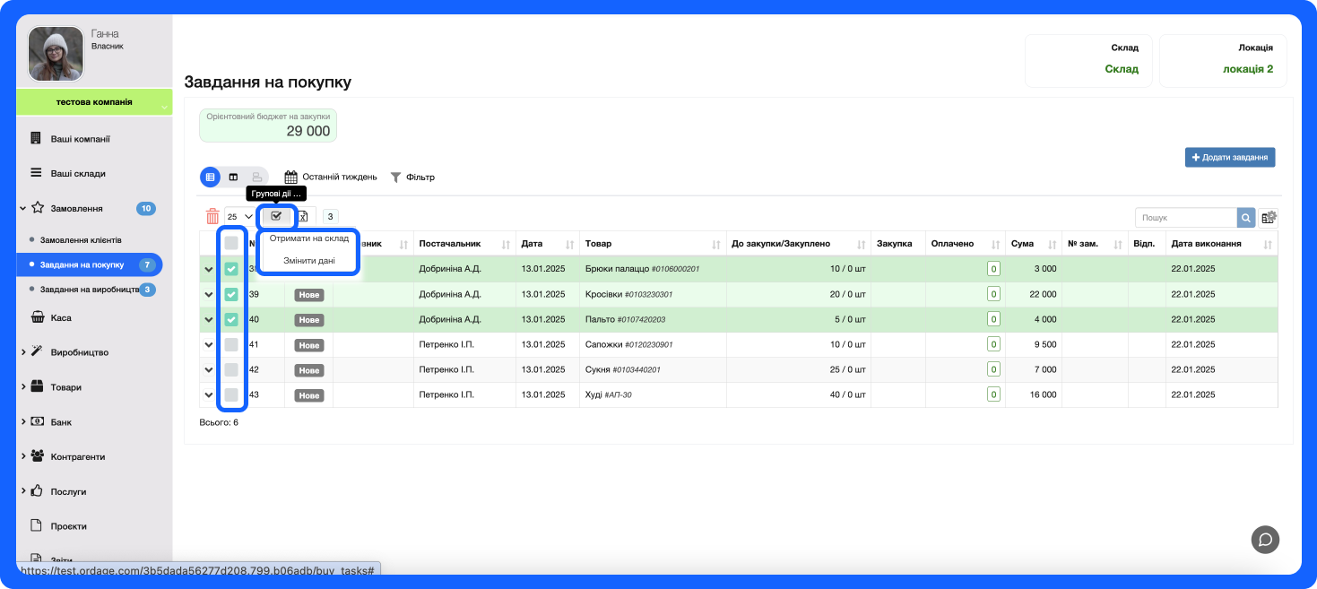Image resolution: width=1317 pixels, height=589 pixels.
Task: Click the red trash delete icon
Action: [212, 216]
